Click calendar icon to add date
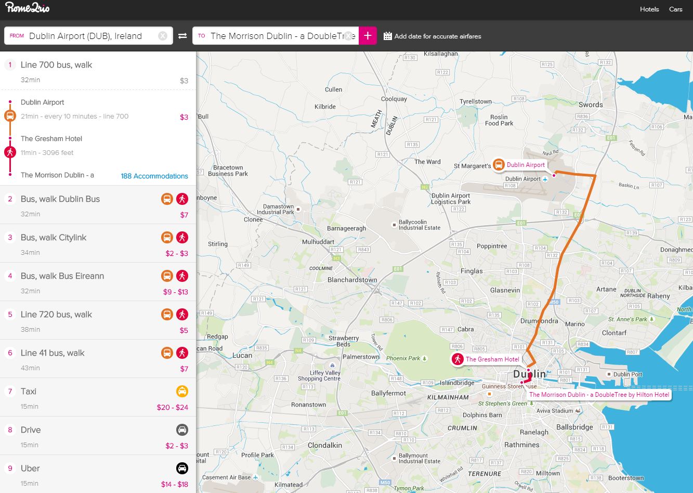The image size is (693, 493). pyautogui.click(x=387, y=36)
